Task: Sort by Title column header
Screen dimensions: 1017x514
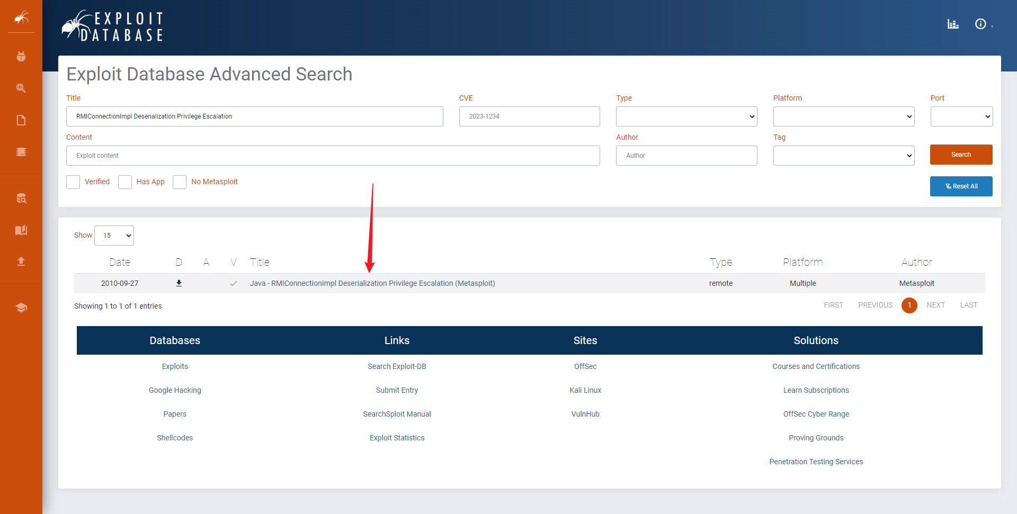Action: point(260,262)
